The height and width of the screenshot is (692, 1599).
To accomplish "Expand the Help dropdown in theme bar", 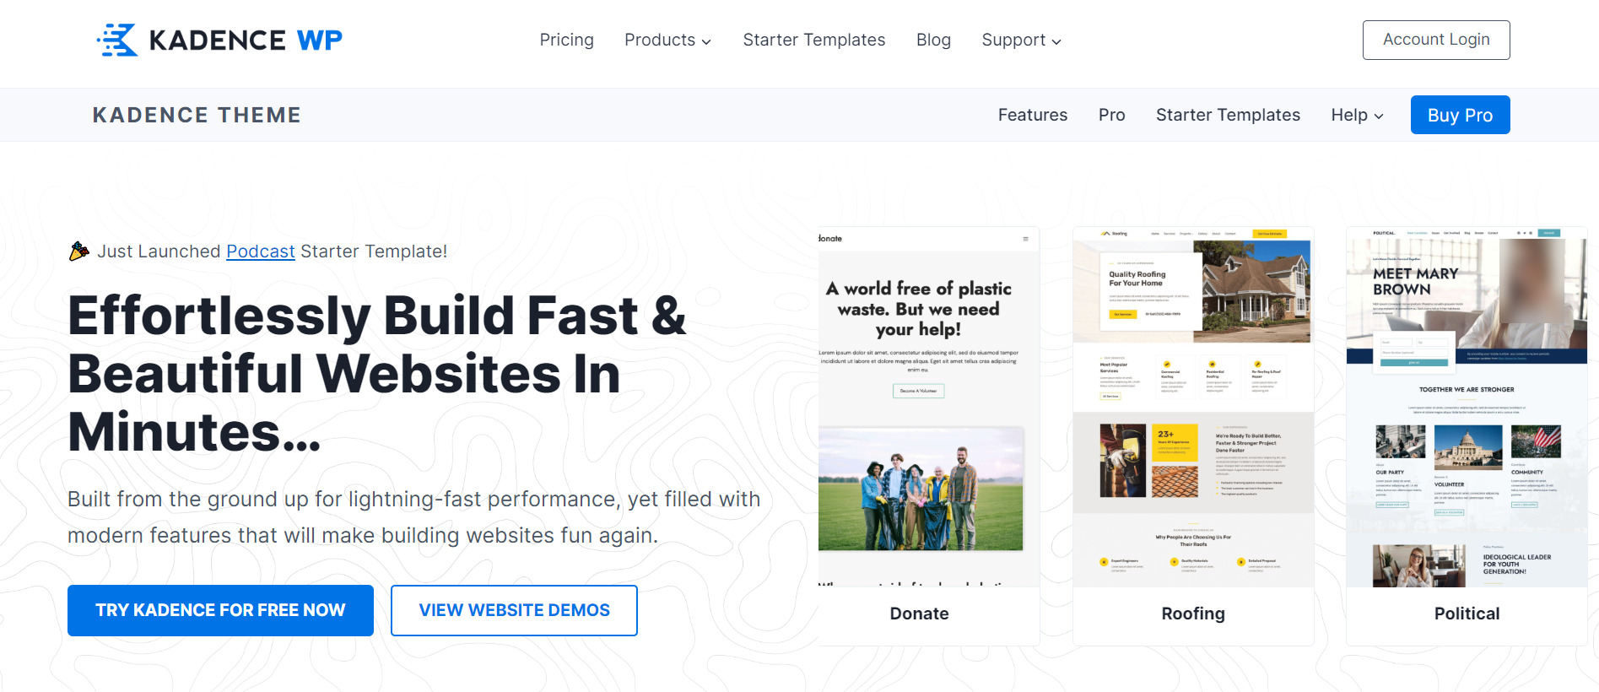I will (1357, 115).
